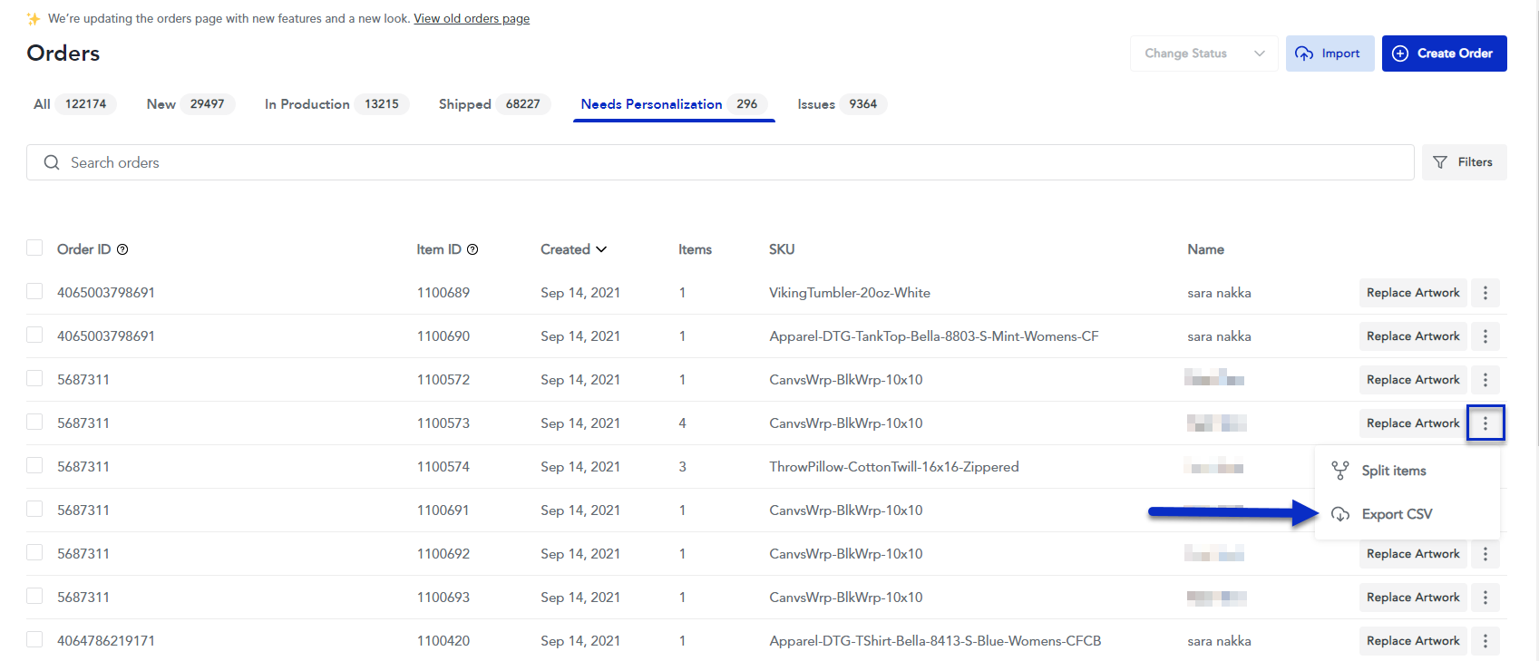Open three-dot menu for item 1100690
Image resolution: width=1539 pixels, height=661 pixels.
pyautogui.click(x=1485, y=336)
